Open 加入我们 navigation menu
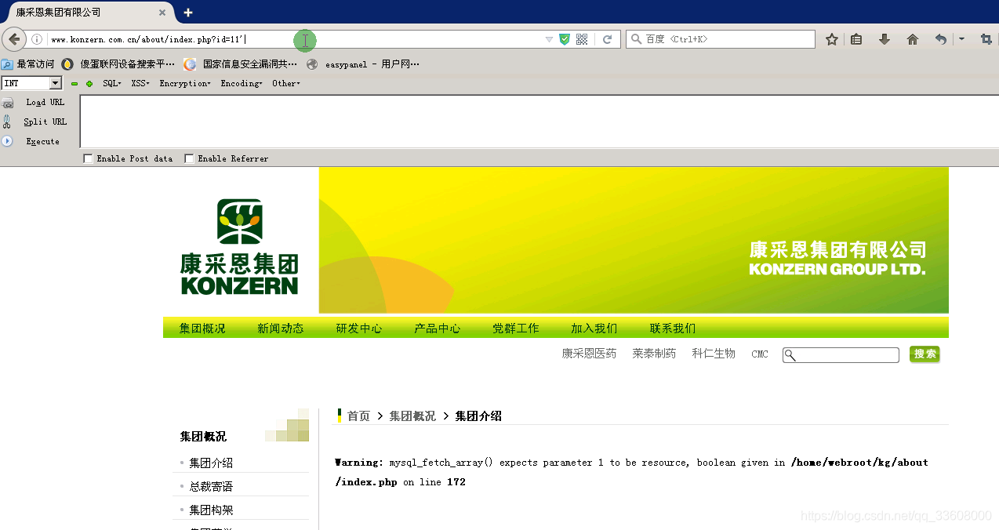999x530 pixels. point(594,329)
